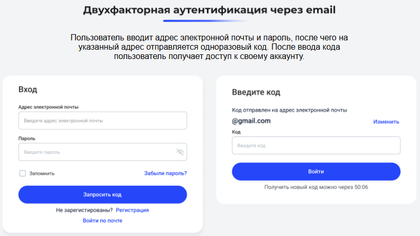Click the blue Войти button
Screen dimensions: 420x236
coord(316,171)
